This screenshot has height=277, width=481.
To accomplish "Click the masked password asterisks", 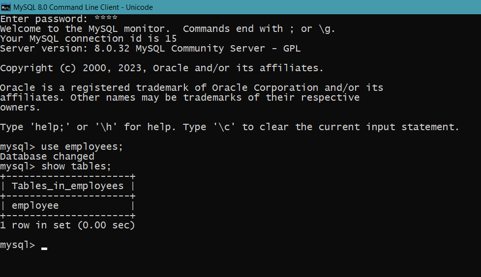I will point(106,18).
